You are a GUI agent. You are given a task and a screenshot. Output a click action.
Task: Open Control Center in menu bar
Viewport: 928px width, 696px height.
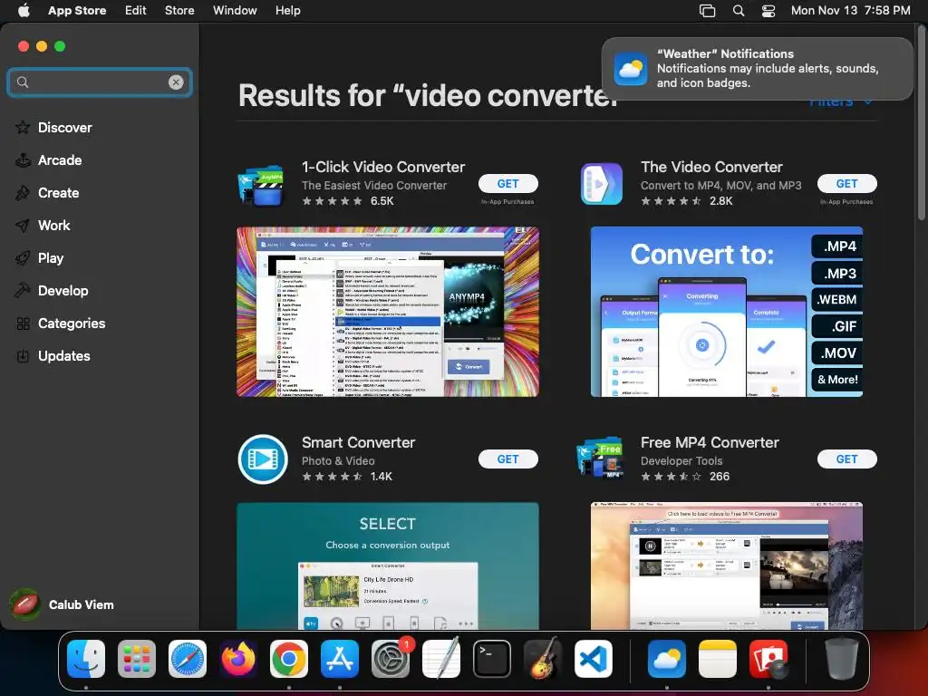click(768, 10)
